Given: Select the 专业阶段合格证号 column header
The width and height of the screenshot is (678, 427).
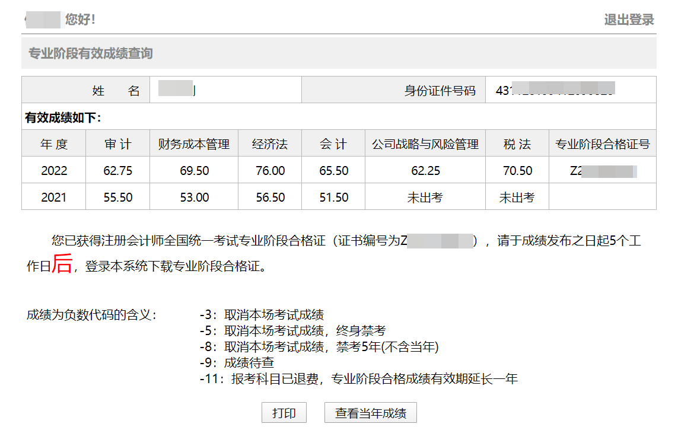Looking at the screenshot, I should [602, 144].
